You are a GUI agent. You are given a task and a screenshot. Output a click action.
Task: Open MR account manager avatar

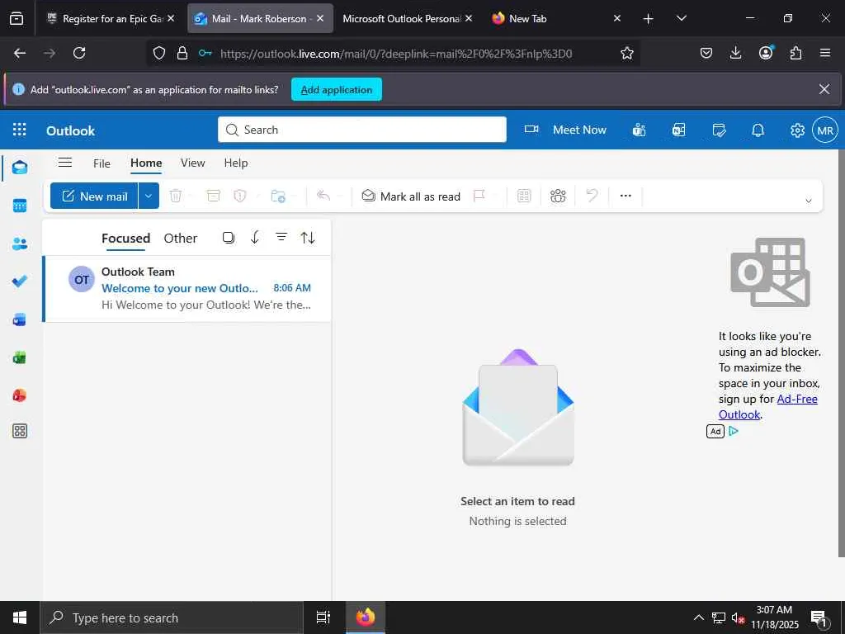point(825,130)
